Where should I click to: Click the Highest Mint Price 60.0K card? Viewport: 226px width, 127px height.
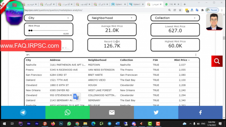click(x=175, y=45)
